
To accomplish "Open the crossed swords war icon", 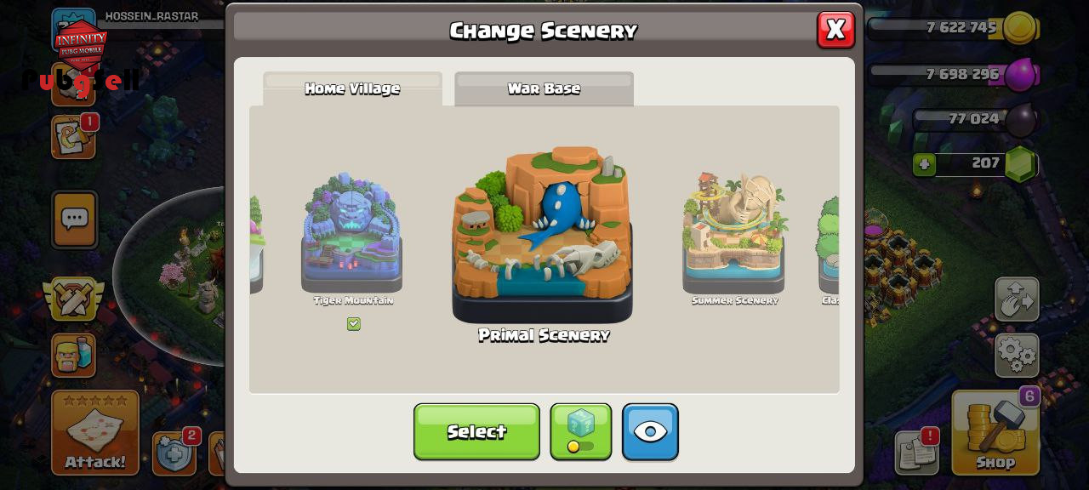I will [74, 299].
